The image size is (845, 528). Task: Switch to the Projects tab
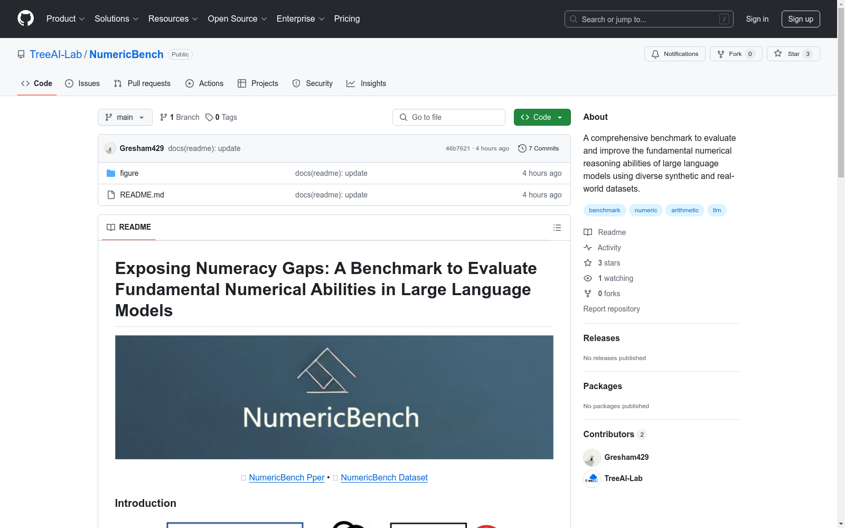pyautogui.click(x=258, y=83)
